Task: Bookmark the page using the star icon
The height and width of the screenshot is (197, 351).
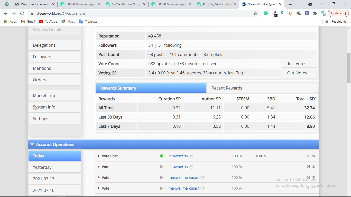Action: point(256,13)
